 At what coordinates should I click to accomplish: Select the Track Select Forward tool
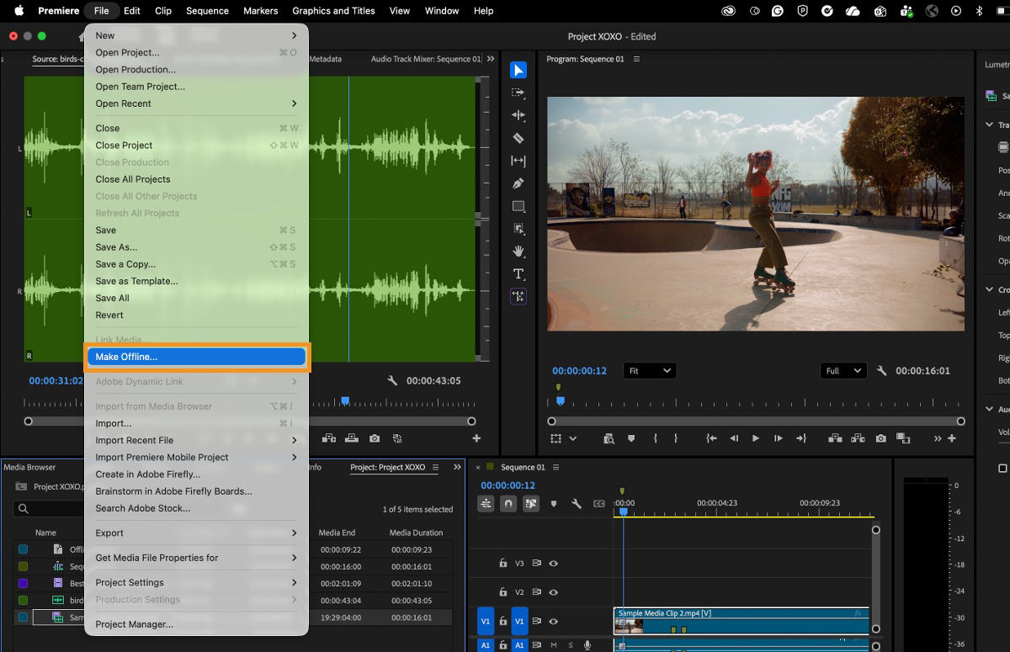click(x=518, y=93)
